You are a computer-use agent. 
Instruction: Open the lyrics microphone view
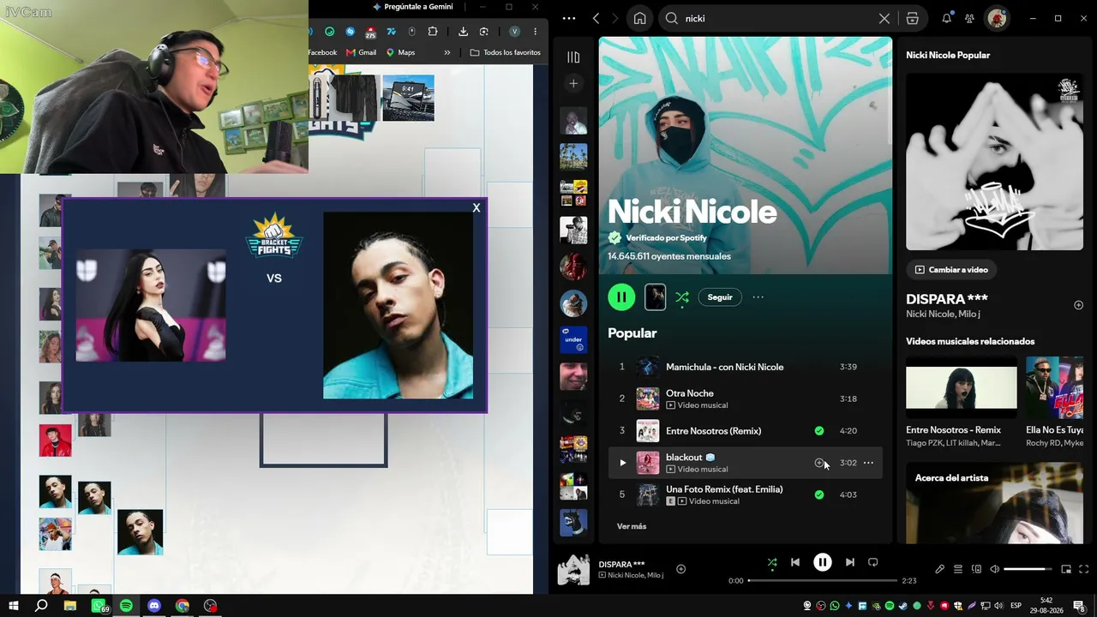pos(940,569)
